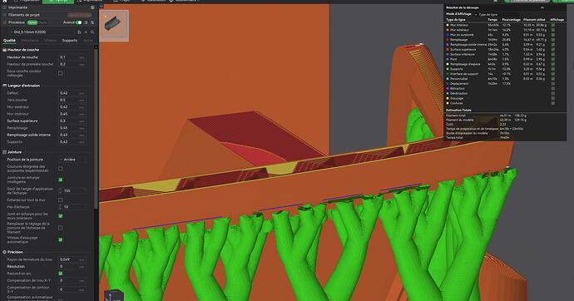Click the Filaments de projet section icon

pos(4,15)
